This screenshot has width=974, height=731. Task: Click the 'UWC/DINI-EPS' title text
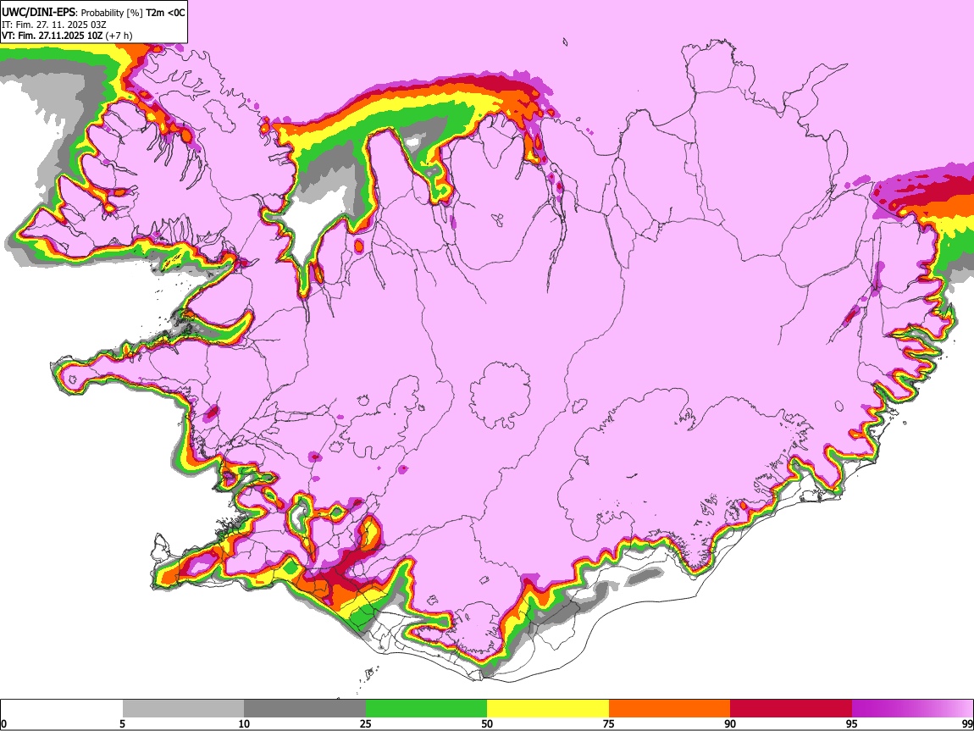(x=38, y=13)
